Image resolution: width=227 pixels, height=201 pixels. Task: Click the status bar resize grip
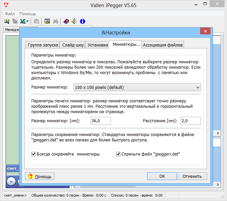click(x=222, y=196)
